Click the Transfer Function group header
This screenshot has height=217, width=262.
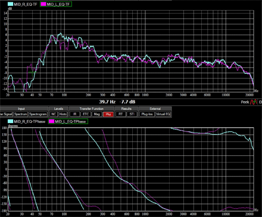tap(92, 109)
